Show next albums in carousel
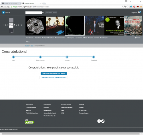This screenshot has height=135, width=143. coord(138,26)
